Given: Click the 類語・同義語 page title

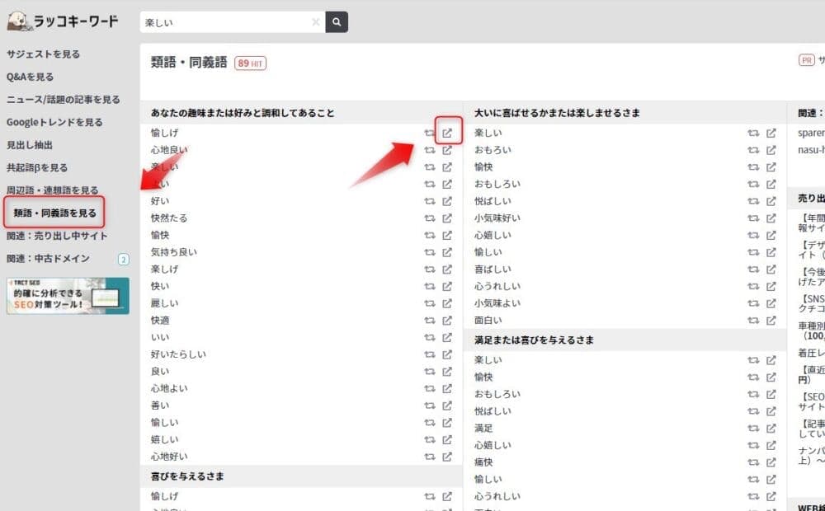Looking at the screenshot, I should pyautogui.click(x=189, y=62).
